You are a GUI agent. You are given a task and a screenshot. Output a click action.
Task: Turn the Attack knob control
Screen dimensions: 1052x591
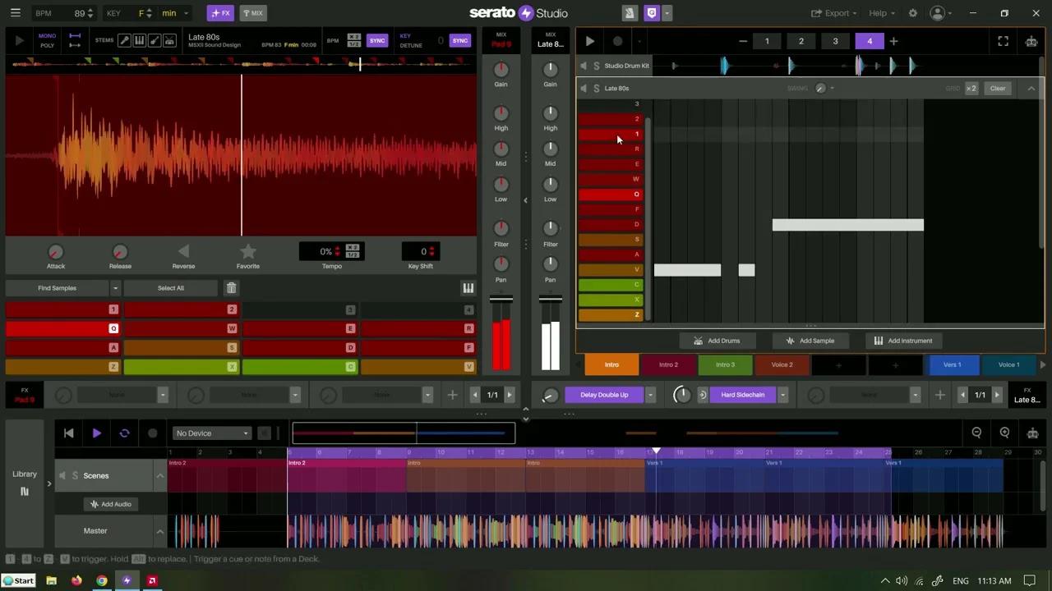pyautogui.click(x=55, y=252)
